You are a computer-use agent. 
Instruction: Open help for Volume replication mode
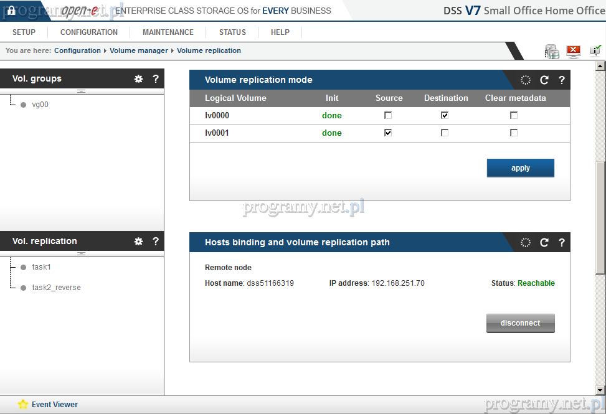(562, 80)
